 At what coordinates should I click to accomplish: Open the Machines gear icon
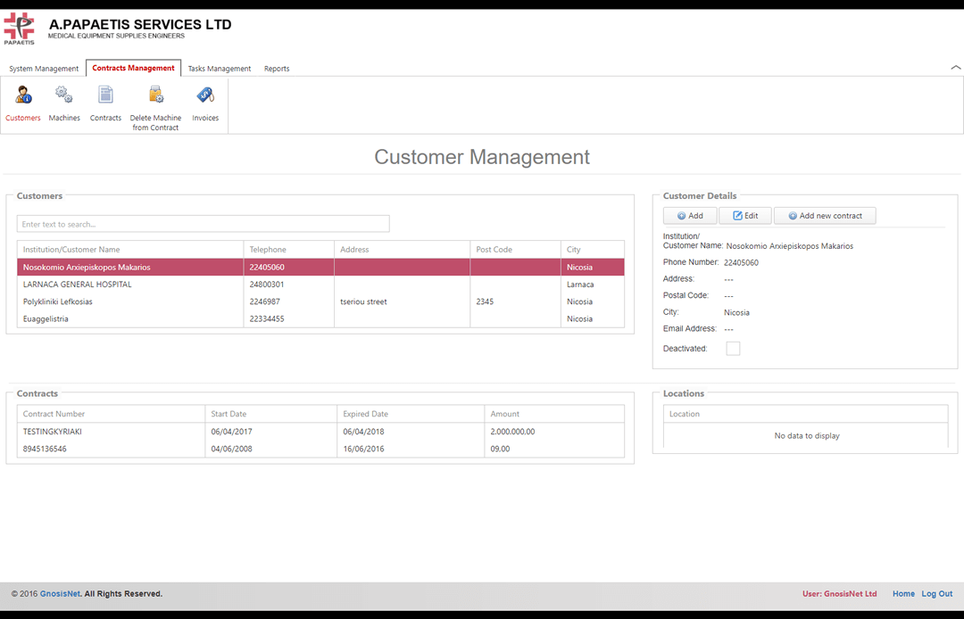[x=64, y=95]
